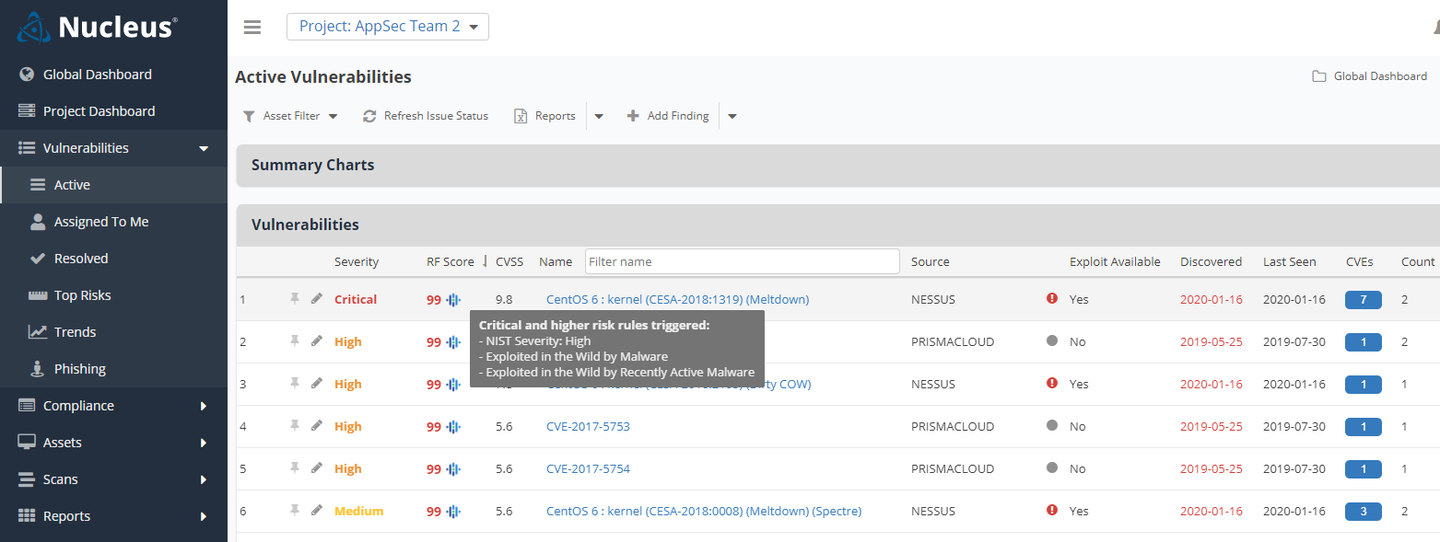Screen dimensions: 1440x542
Task: Pin row 2 High vulnerability
Action: 295,341
